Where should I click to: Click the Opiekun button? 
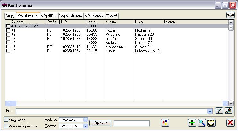coord(100,123)
